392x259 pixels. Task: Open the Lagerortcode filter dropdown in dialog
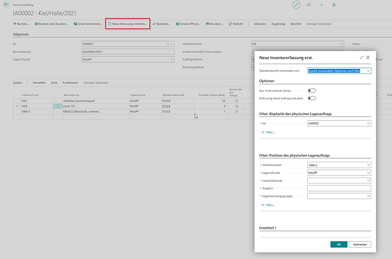pos(368,173)
